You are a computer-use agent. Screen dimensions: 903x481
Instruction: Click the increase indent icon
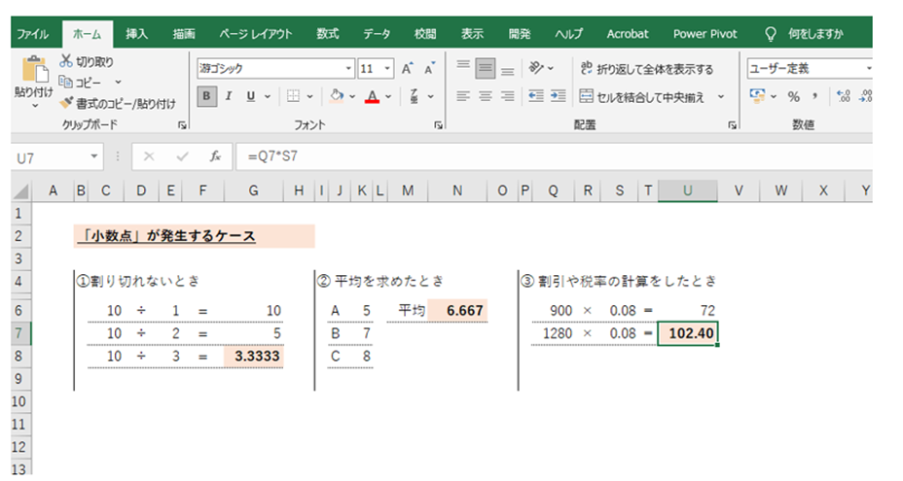click(558, 96)
